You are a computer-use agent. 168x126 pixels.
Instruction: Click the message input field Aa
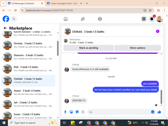pos(119,112)
